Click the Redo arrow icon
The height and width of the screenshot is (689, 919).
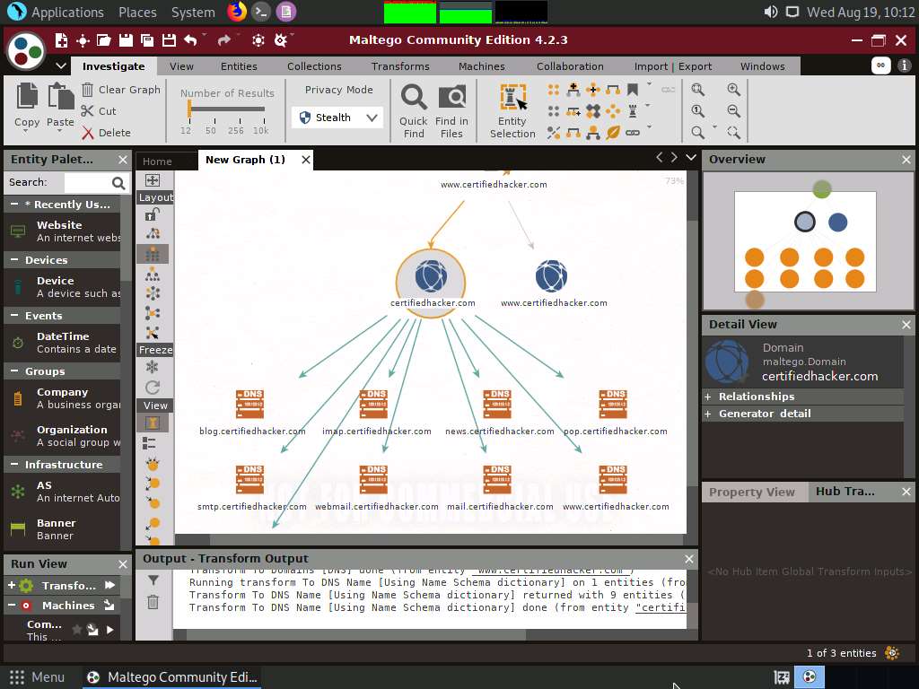[223, 39]
